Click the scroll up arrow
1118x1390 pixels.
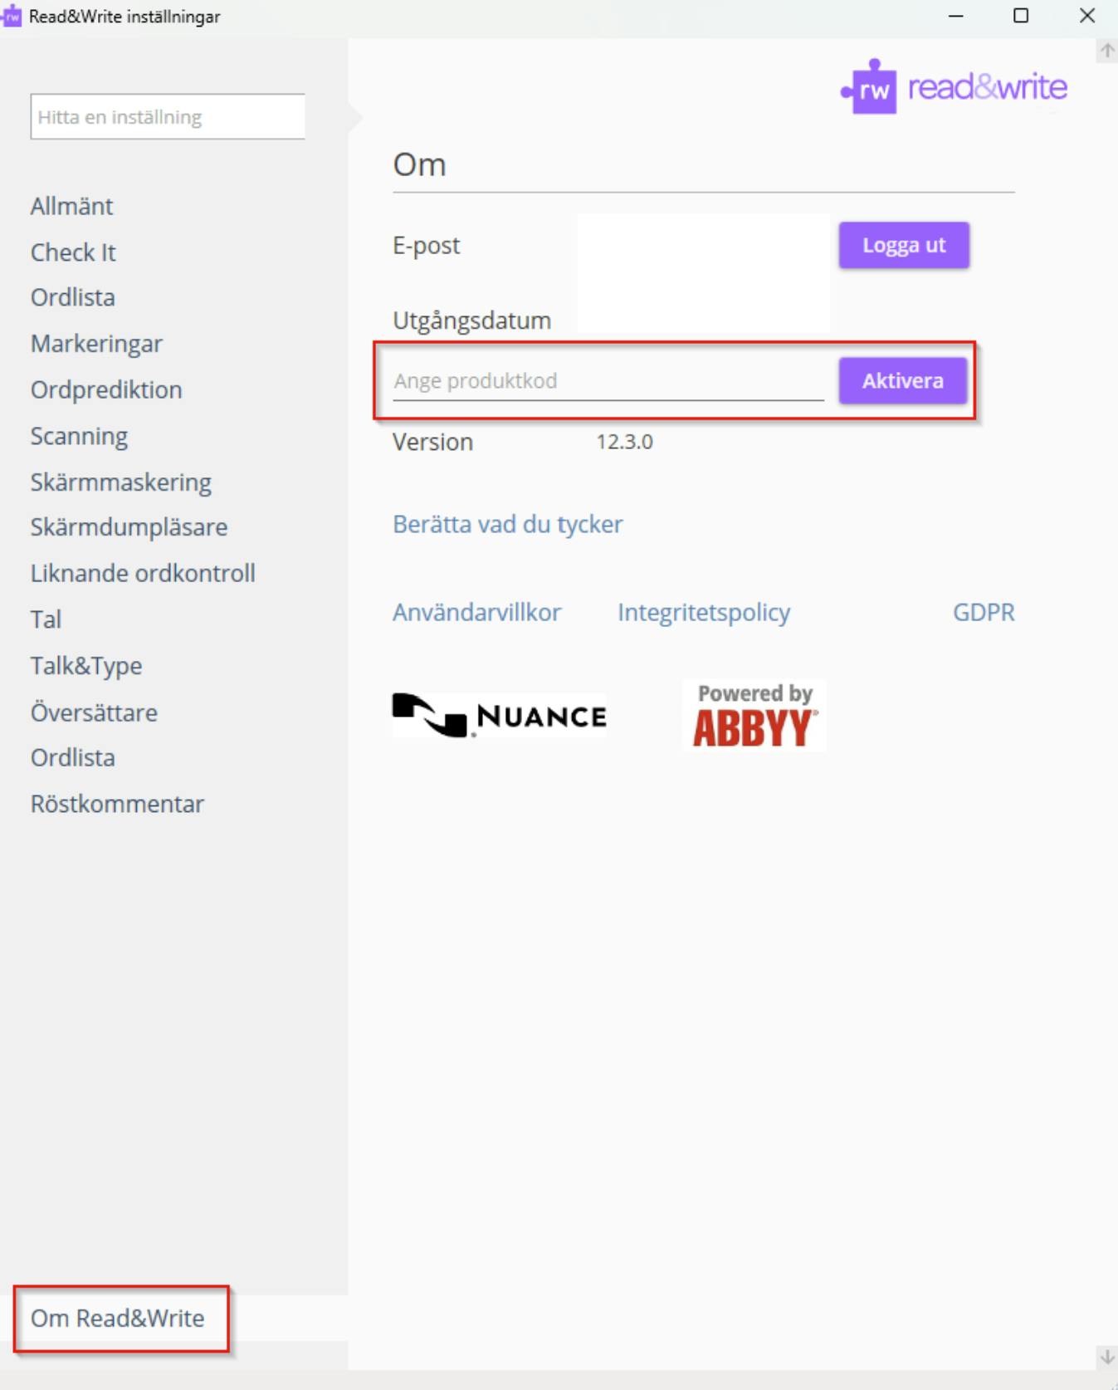coord(1107,51)
